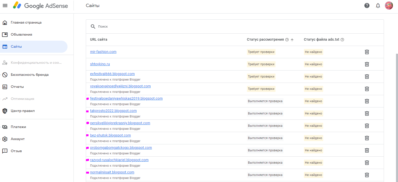Delete takprosto2022.blogspot.com via trash icon
The height and width of the screenshot is (182, 398).
367,113
